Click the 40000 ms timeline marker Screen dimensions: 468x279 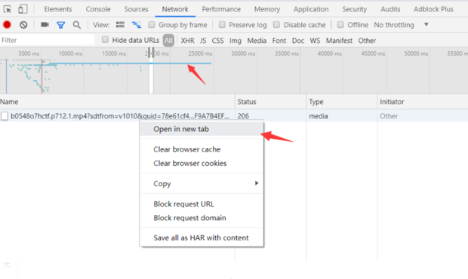(330, 54)
